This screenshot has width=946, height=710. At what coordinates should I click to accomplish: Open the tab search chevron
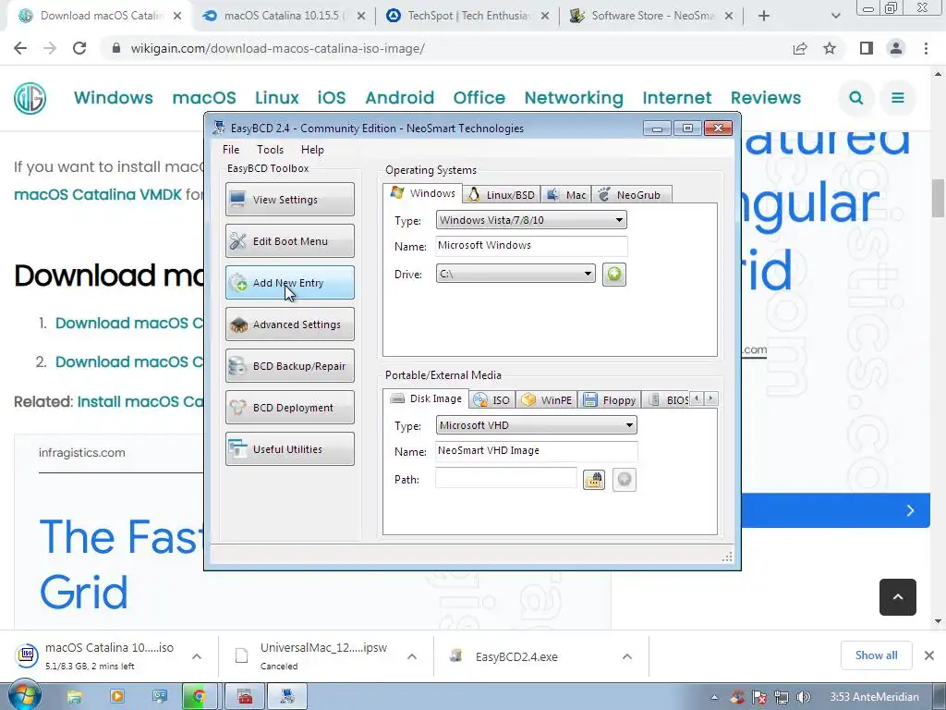tap(835, 16)
